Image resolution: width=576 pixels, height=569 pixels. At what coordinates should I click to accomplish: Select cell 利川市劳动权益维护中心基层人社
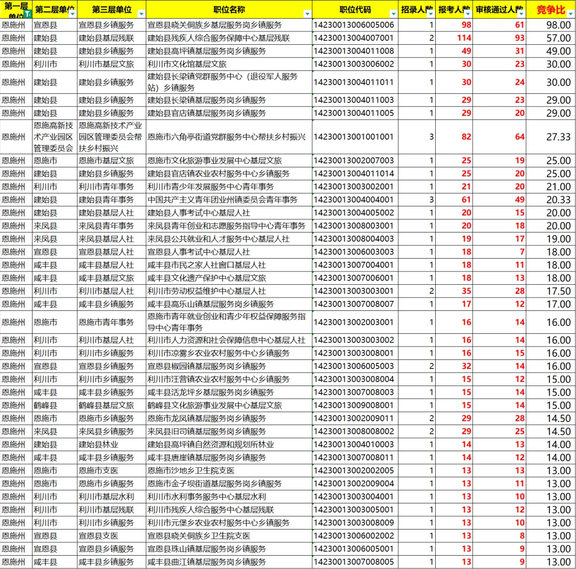[229, 291]
